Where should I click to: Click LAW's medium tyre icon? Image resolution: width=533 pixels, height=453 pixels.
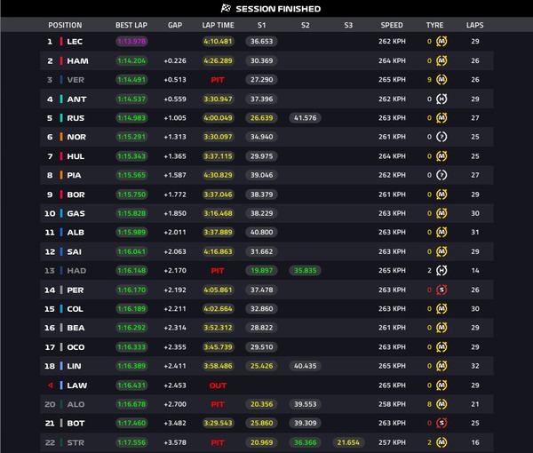(x=442, y=385)
